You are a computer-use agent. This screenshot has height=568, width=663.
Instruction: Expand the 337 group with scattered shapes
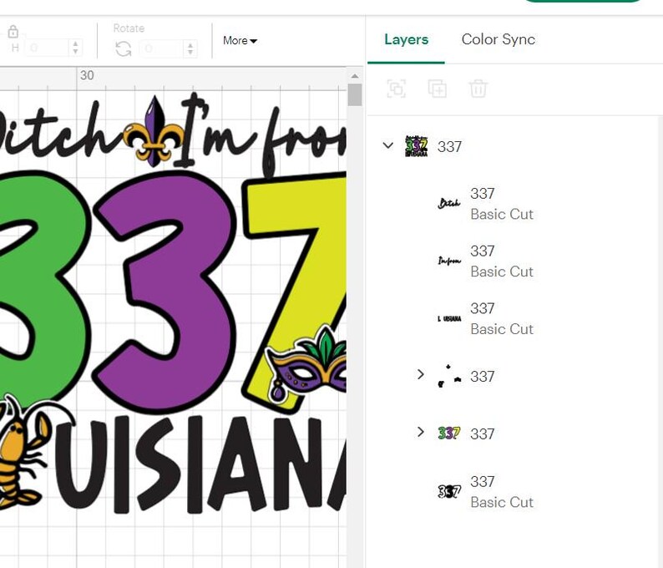click(x=420, y=374)
